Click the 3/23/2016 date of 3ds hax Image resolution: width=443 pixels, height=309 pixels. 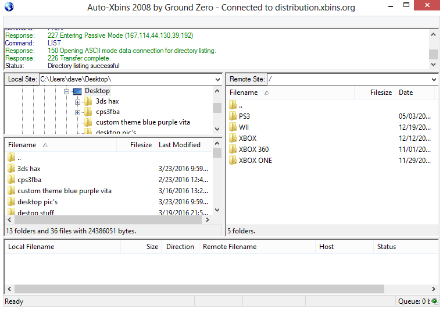183,169
